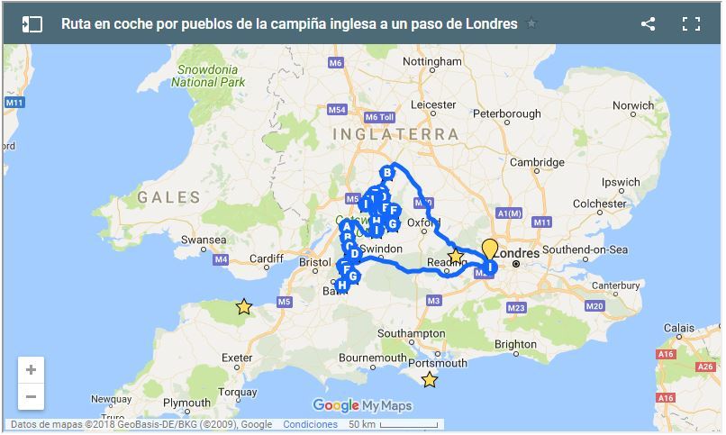Select route marker I beside Londres

(x=490, y=267)
